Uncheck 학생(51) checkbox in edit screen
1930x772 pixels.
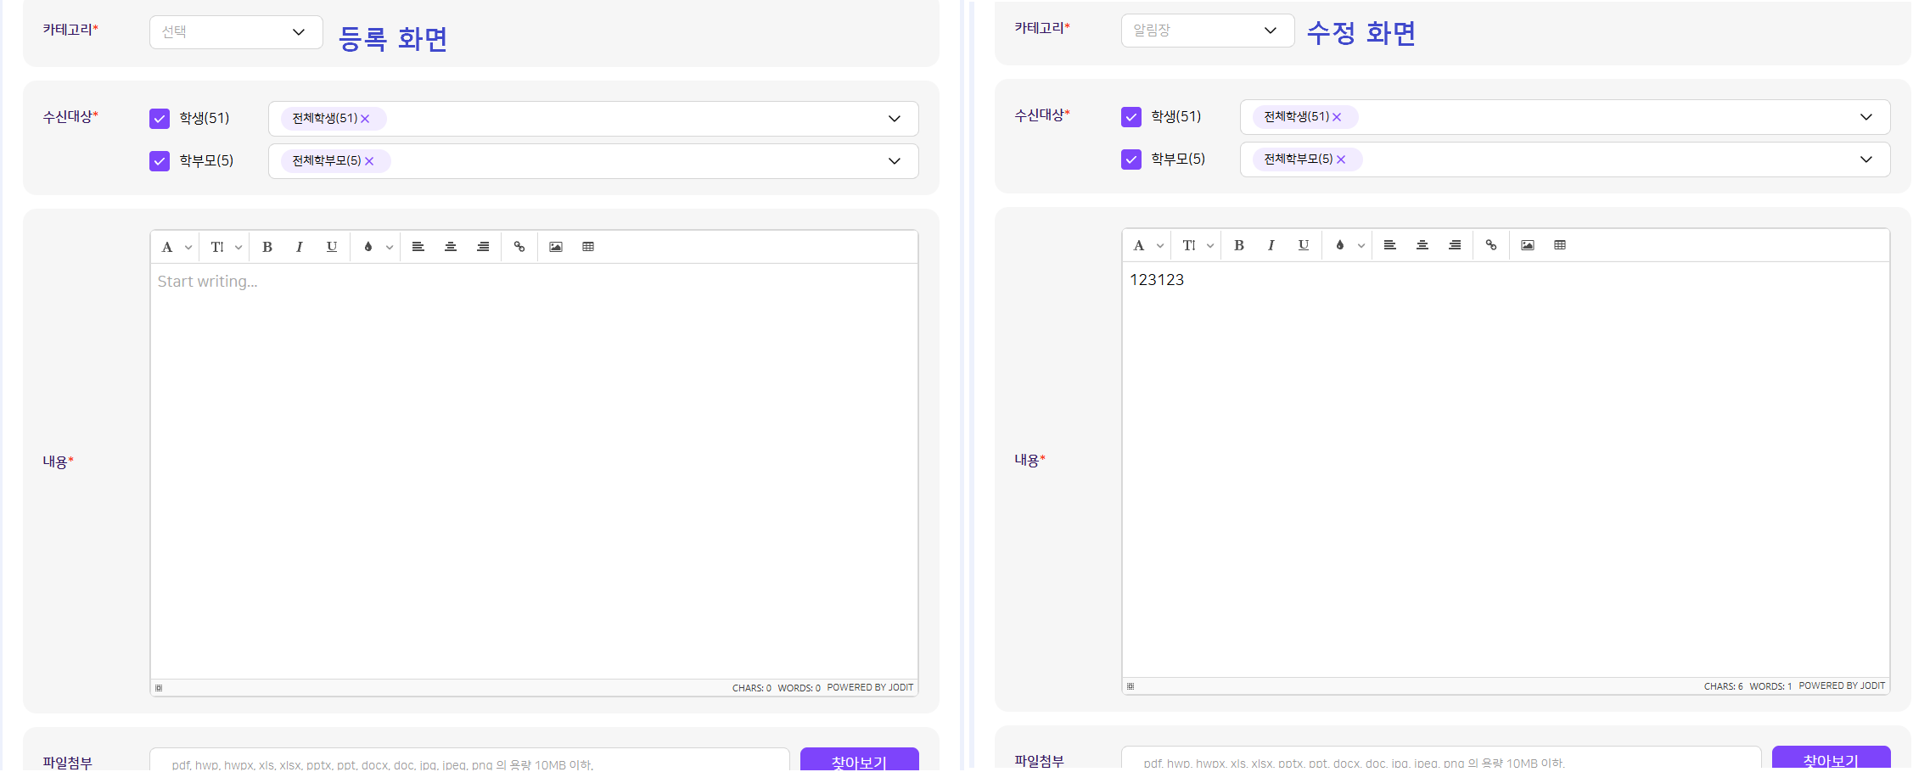[1131, 117]
